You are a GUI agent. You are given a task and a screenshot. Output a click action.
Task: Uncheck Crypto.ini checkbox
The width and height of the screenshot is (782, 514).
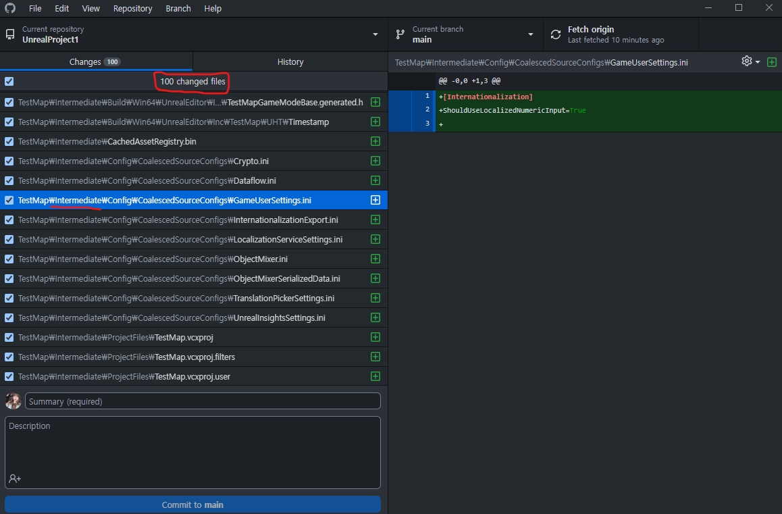[x=9, y=161]
